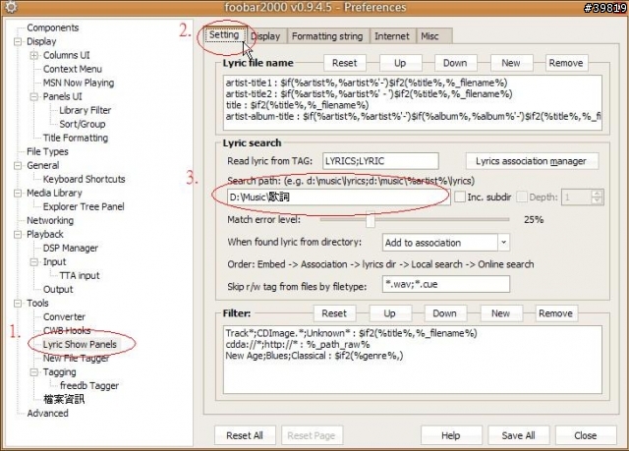Select Lyric Show Panels item
The height and width of the screenshot is (451, 629).
coord(80,344)
